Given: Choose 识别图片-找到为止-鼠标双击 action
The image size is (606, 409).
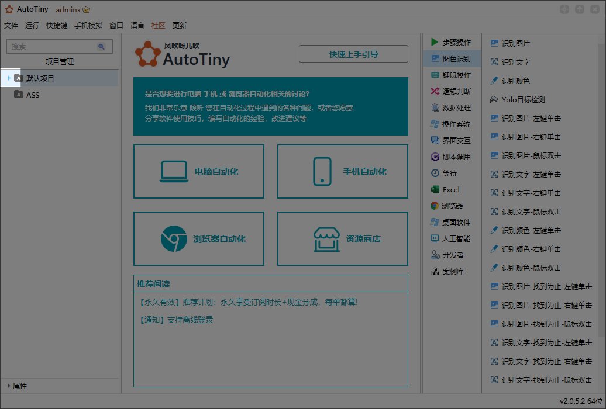Looking at the screenshot, I should click(x=541, y=324).
